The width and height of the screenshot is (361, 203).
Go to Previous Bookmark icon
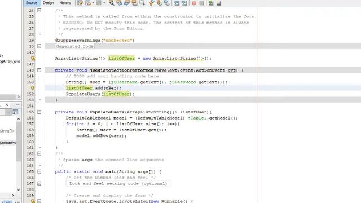click(x=152, y=3)
